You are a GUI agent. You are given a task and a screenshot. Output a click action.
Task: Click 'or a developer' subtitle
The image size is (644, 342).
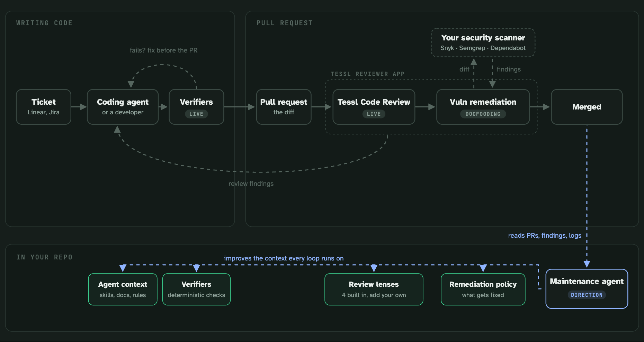pyautogui.click(x=123, y=112)
